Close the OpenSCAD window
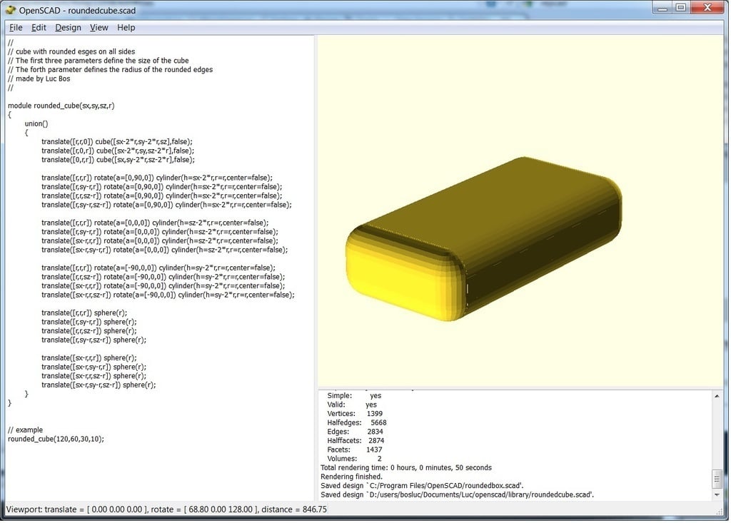 [707, 8]
